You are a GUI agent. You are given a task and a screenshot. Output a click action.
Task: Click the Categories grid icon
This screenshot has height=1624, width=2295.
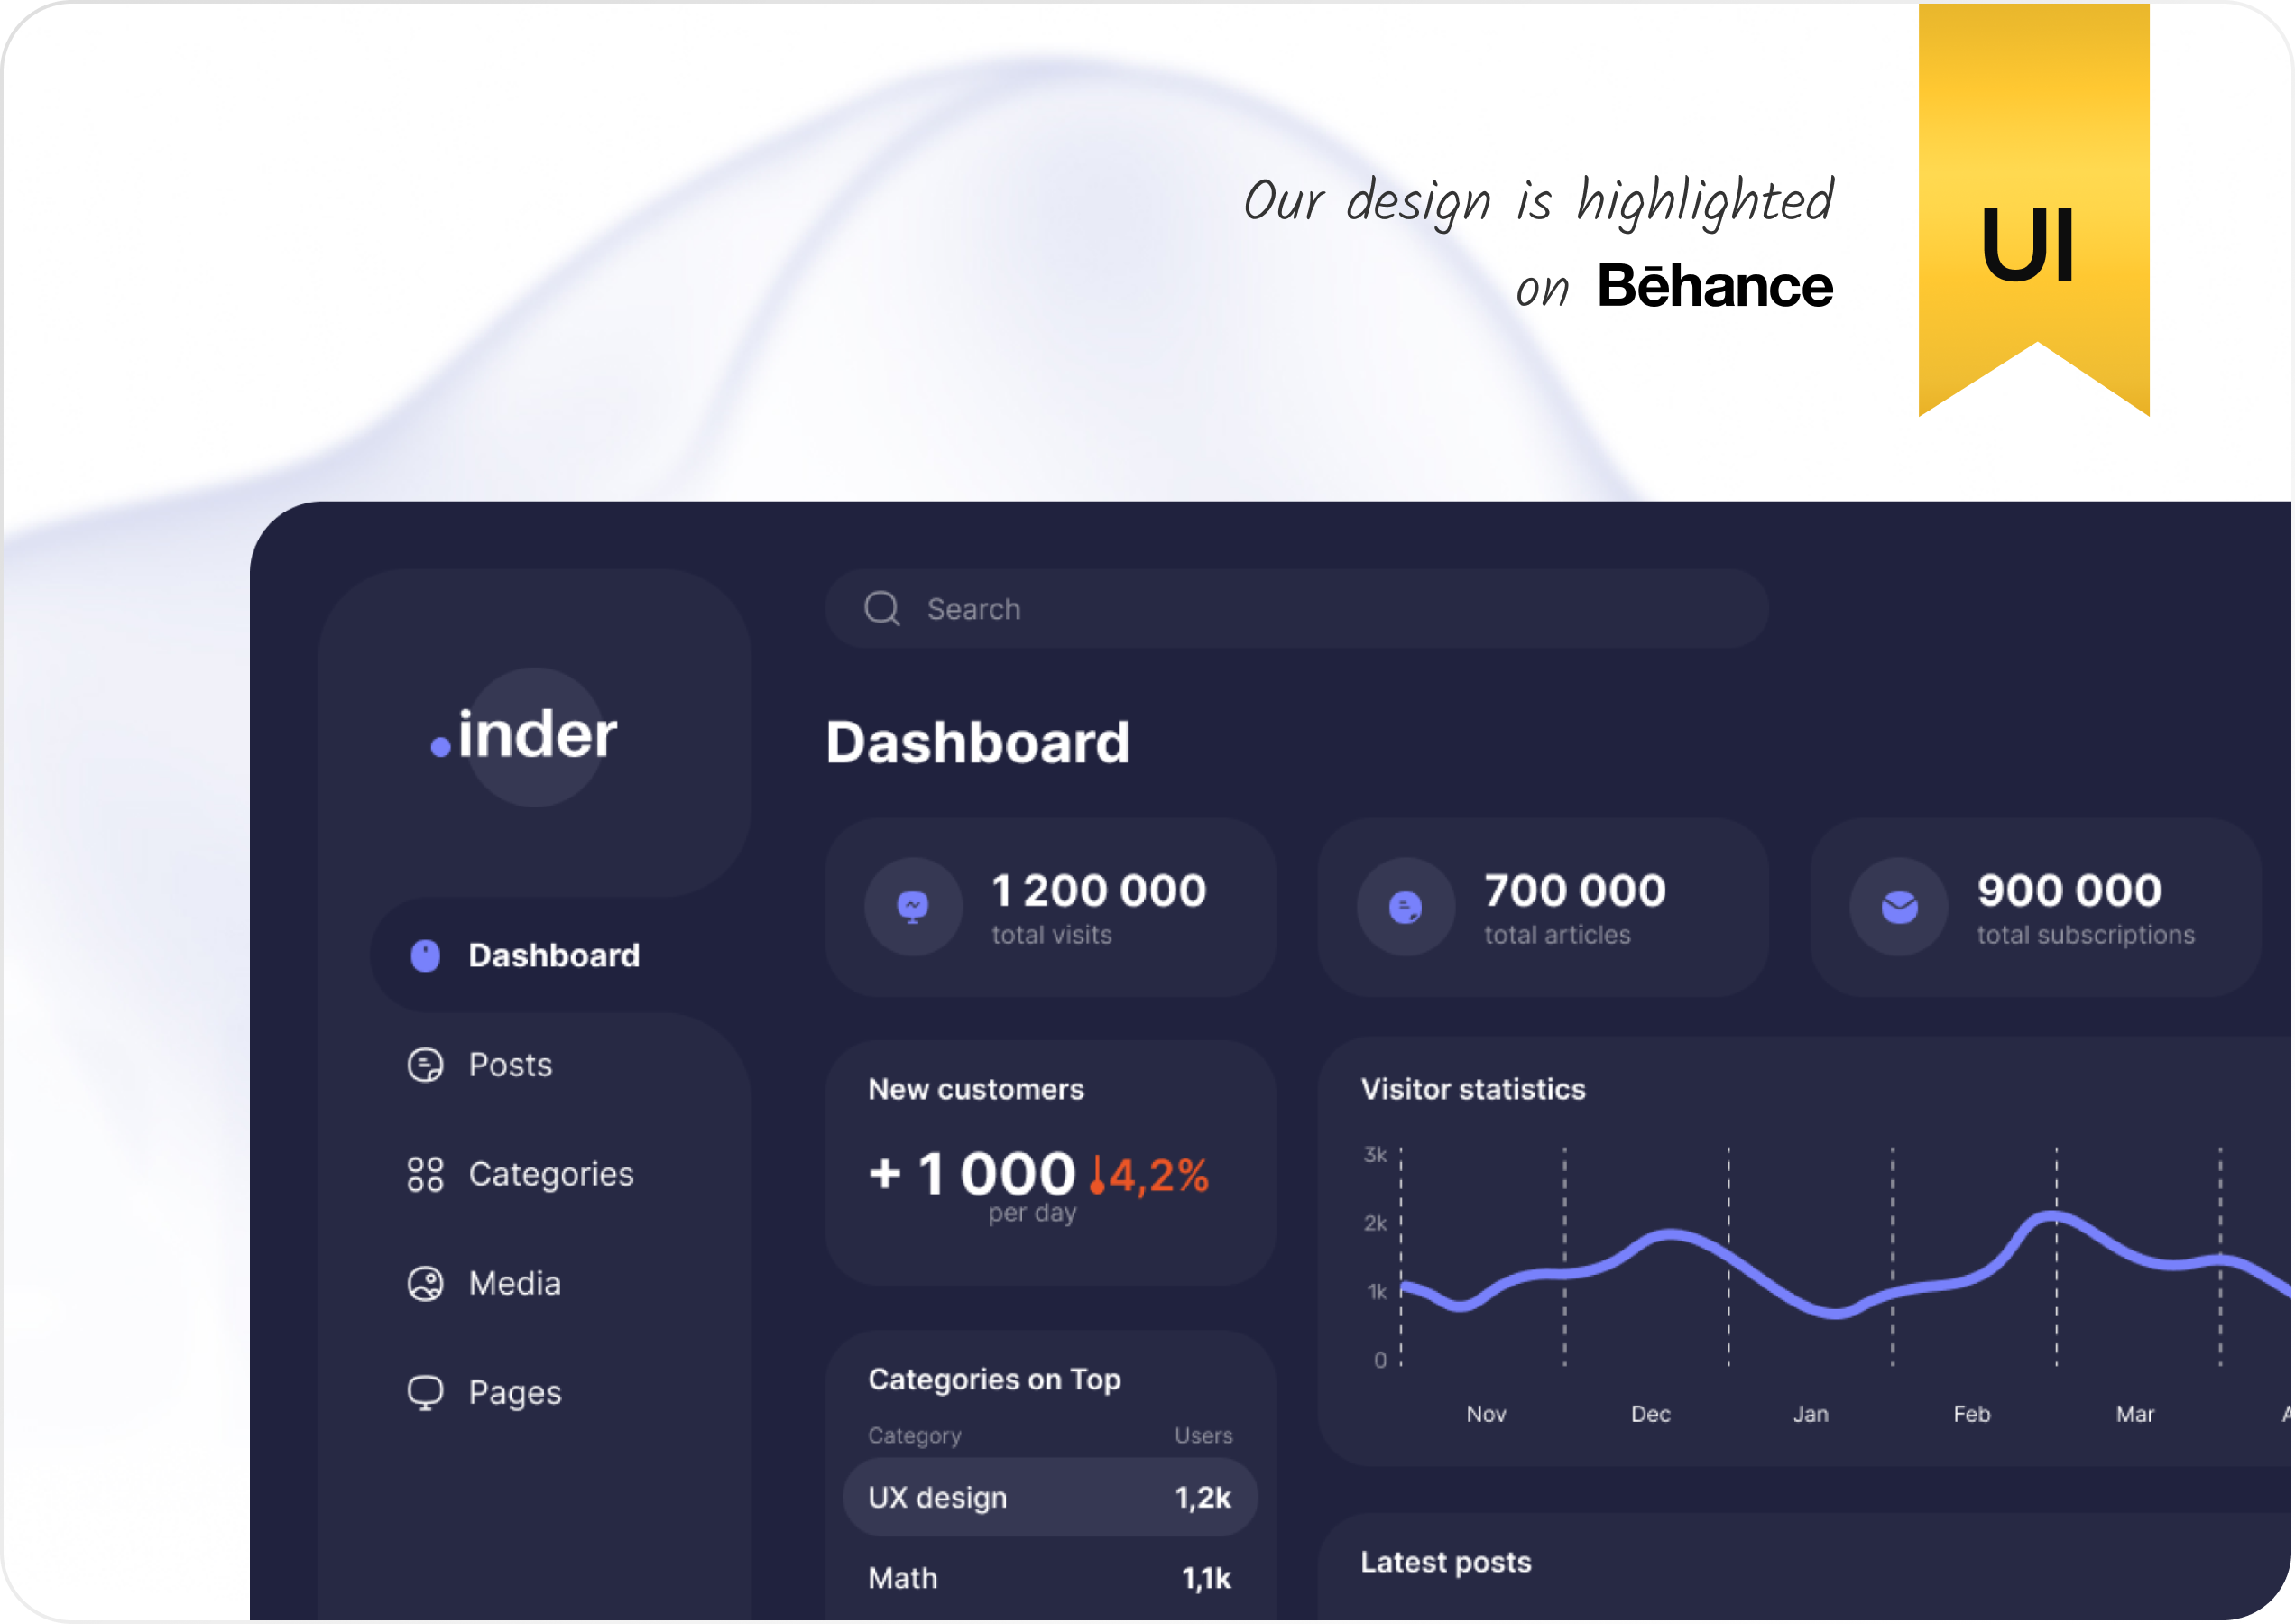(425, 1174)
